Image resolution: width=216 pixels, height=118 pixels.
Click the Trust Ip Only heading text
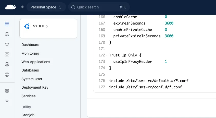tap(123, 55)
